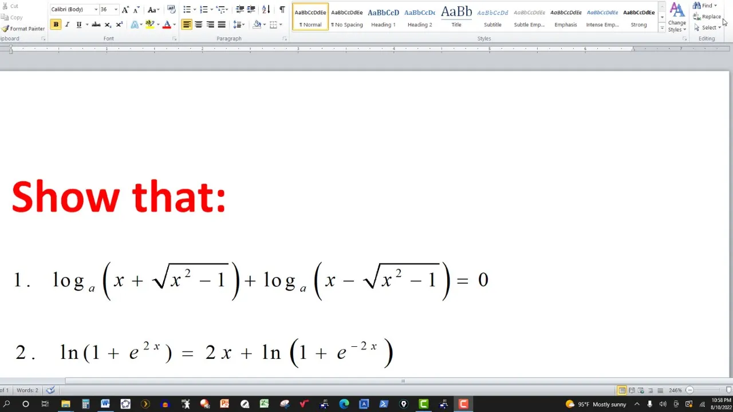Apply Title style

pos(456,17)
